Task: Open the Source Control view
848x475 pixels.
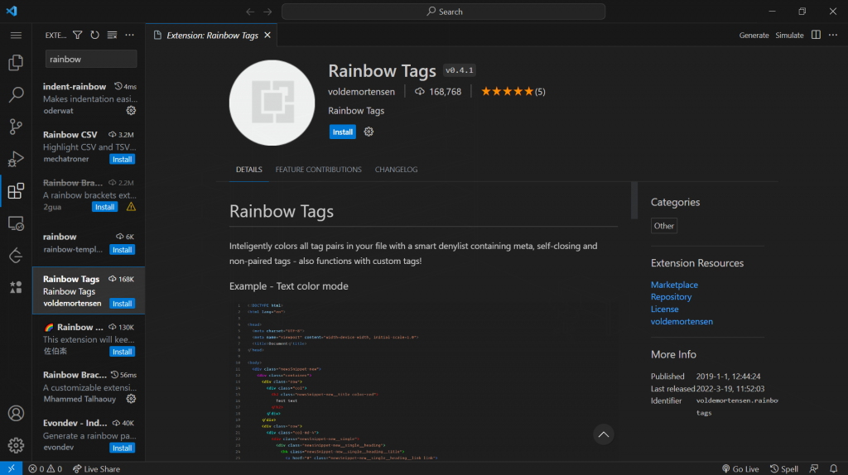Action: coord(15,127)
